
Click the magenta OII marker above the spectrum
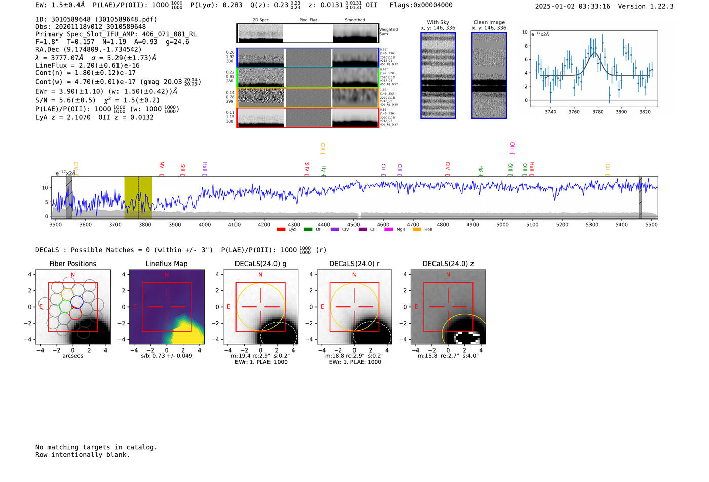click(x=512, y=148)
